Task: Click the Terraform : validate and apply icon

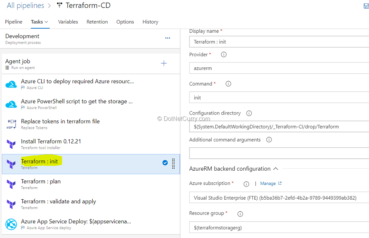Action: [11, 204]
